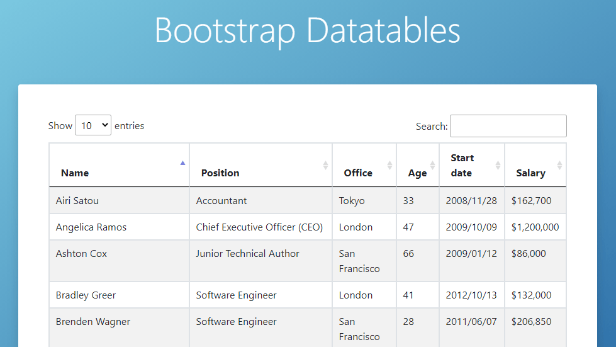The height and width of the screenshot is (347, 616).
Task: Click the Bradley Greer name cell
Action: pyautogui.click(x=86, y=295)
